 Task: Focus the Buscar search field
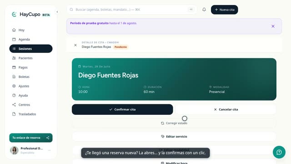[x=131, y=10]
